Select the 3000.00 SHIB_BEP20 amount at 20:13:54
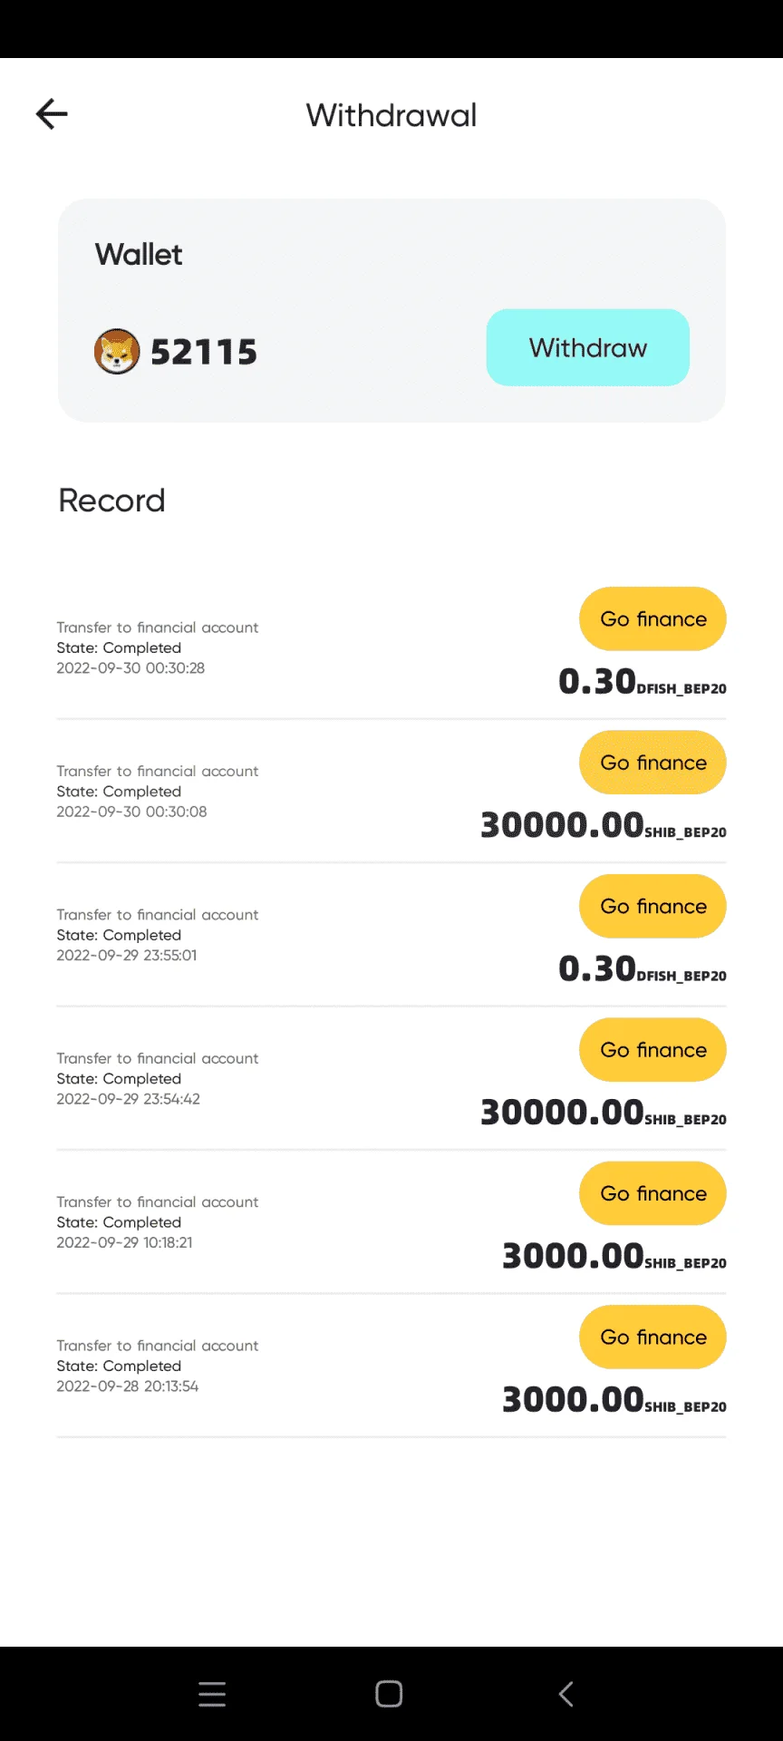 pos(614,1400)
